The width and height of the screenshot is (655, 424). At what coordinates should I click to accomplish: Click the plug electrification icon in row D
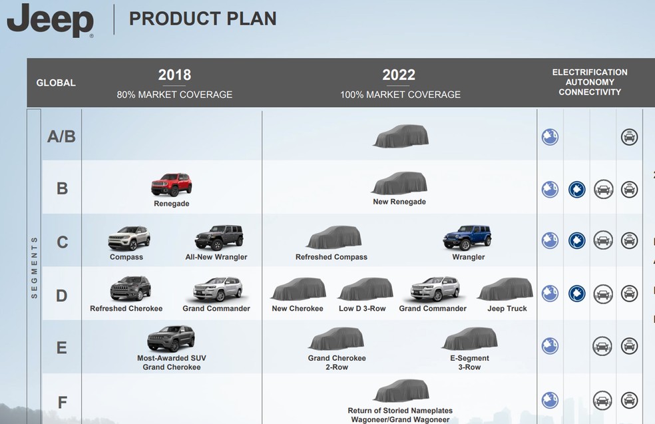pyautogui.click(x=576, y=294)
